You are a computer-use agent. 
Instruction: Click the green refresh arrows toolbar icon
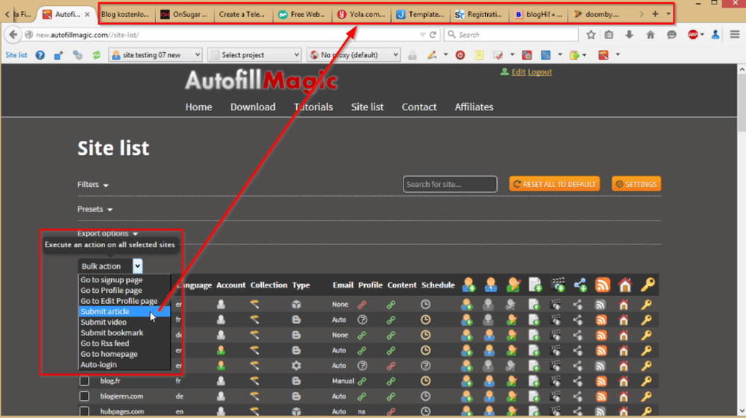pos(96,55)
